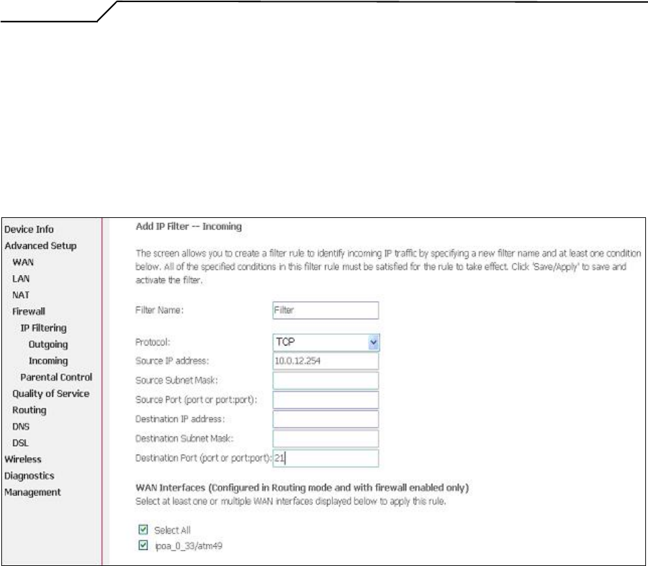The height and width of the screenshot is (566, 648).
Task: Click the Destination Port field
Action: pos(326,459)
